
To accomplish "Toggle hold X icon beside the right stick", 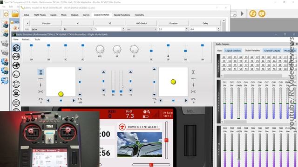I will tap(193, 78).
